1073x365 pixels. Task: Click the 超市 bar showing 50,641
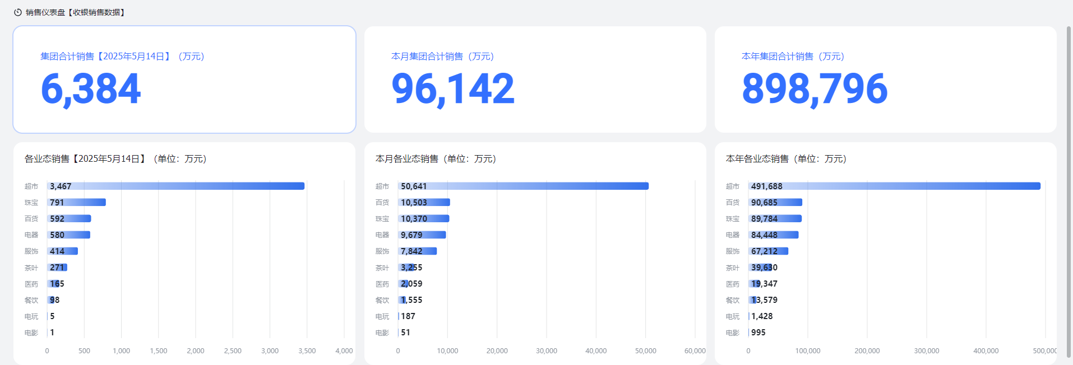[523, 186]
